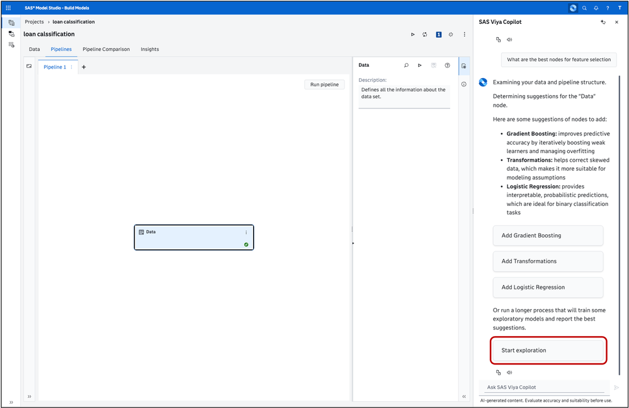The height and width of the screenshot is (408, 629).
Task: Click the disabled save icon in Data panel
Action: [434, 65]
